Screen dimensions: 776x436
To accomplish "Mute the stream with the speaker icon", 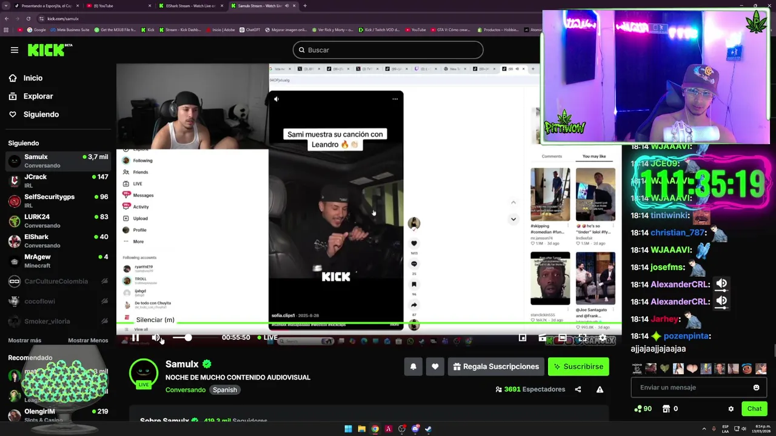I will point(156,337).
